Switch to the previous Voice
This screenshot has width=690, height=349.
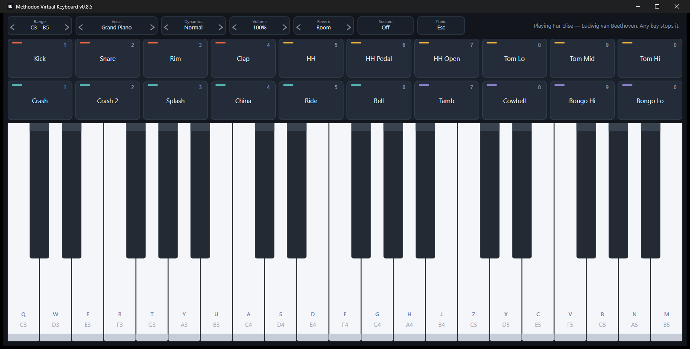point(81,27)
